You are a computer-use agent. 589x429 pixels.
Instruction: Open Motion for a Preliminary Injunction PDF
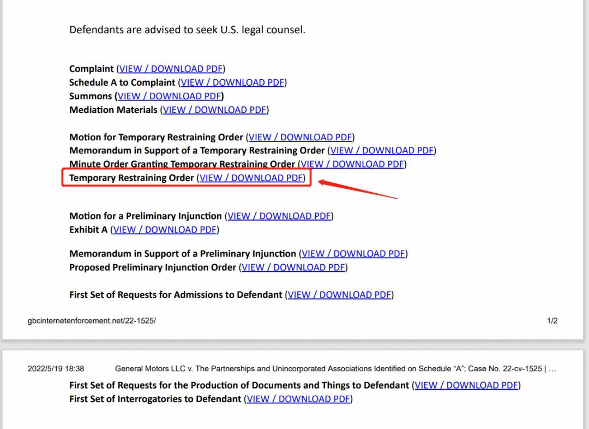tap(279, 216)
